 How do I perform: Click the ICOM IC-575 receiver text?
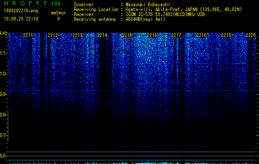(165, 14)
